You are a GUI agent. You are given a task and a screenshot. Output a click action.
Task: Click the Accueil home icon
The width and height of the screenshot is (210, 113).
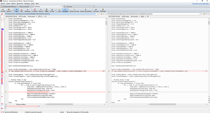tap(3, 10)
